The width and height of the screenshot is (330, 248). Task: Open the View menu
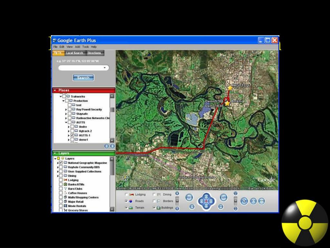coord(70,47)
